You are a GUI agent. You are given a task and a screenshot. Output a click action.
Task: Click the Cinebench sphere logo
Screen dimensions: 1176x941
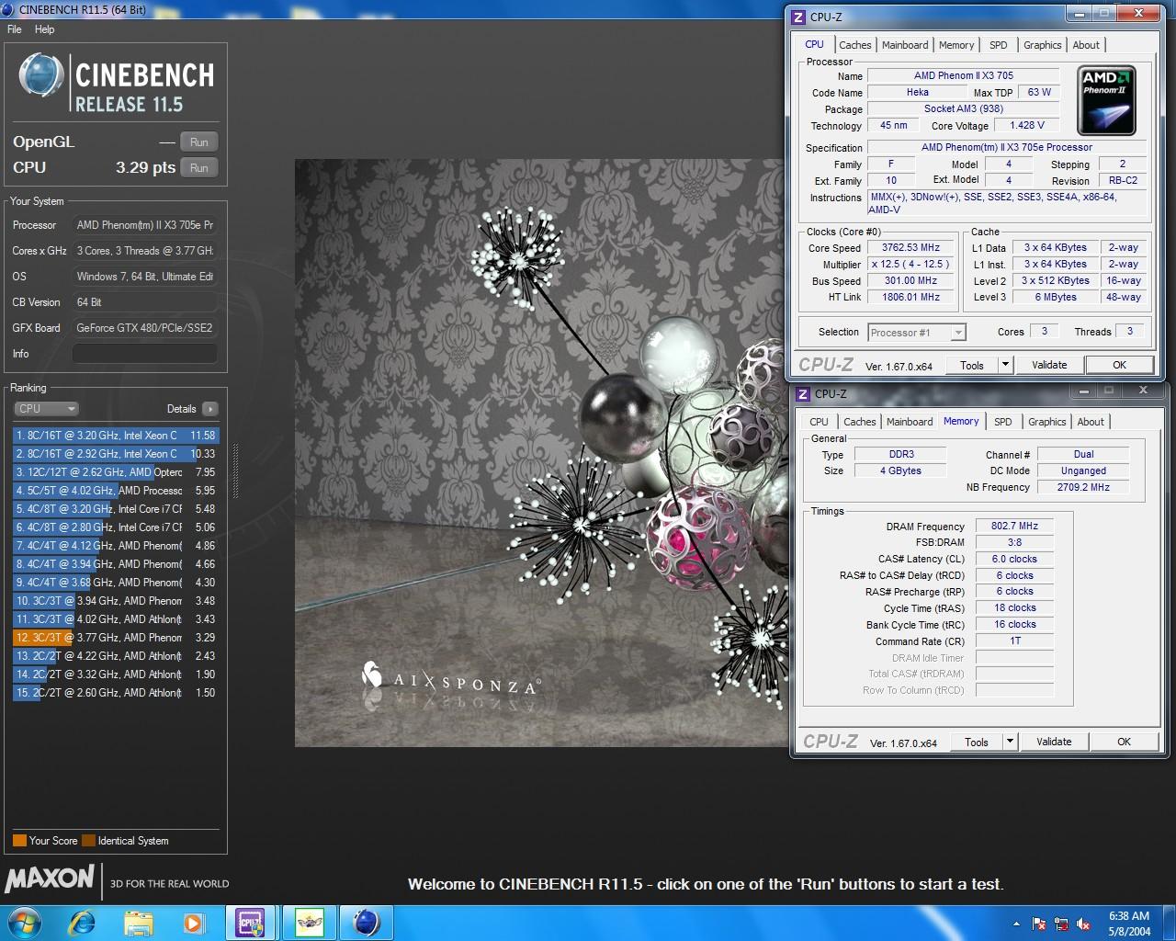[40, 76]
